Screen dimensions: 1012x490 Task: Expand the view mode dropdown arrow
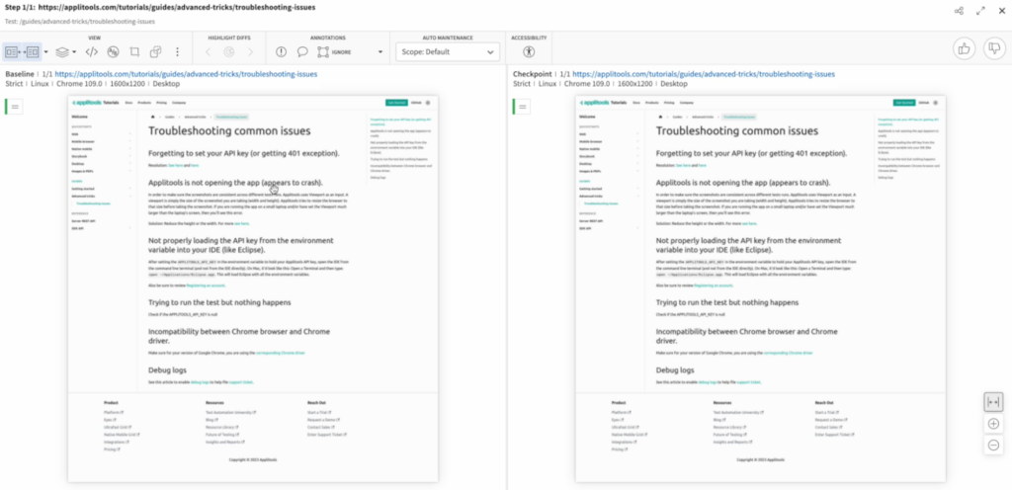coord(46,51)
